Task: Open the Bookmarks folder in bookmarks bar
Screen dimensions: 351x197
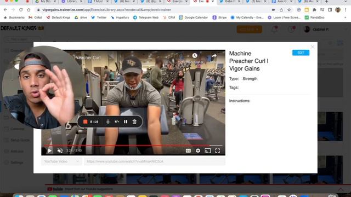Action: (14, 18)
